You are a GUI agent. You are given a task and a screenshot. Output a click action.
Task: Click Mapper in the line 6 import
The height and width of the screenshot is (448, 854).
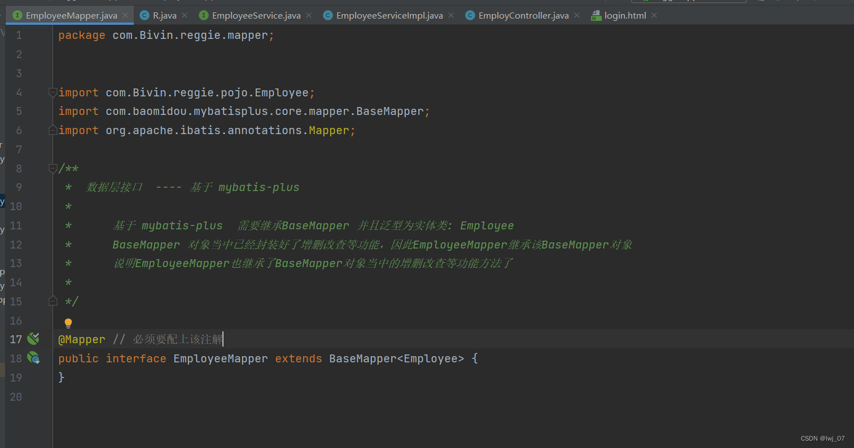[329, 130]
